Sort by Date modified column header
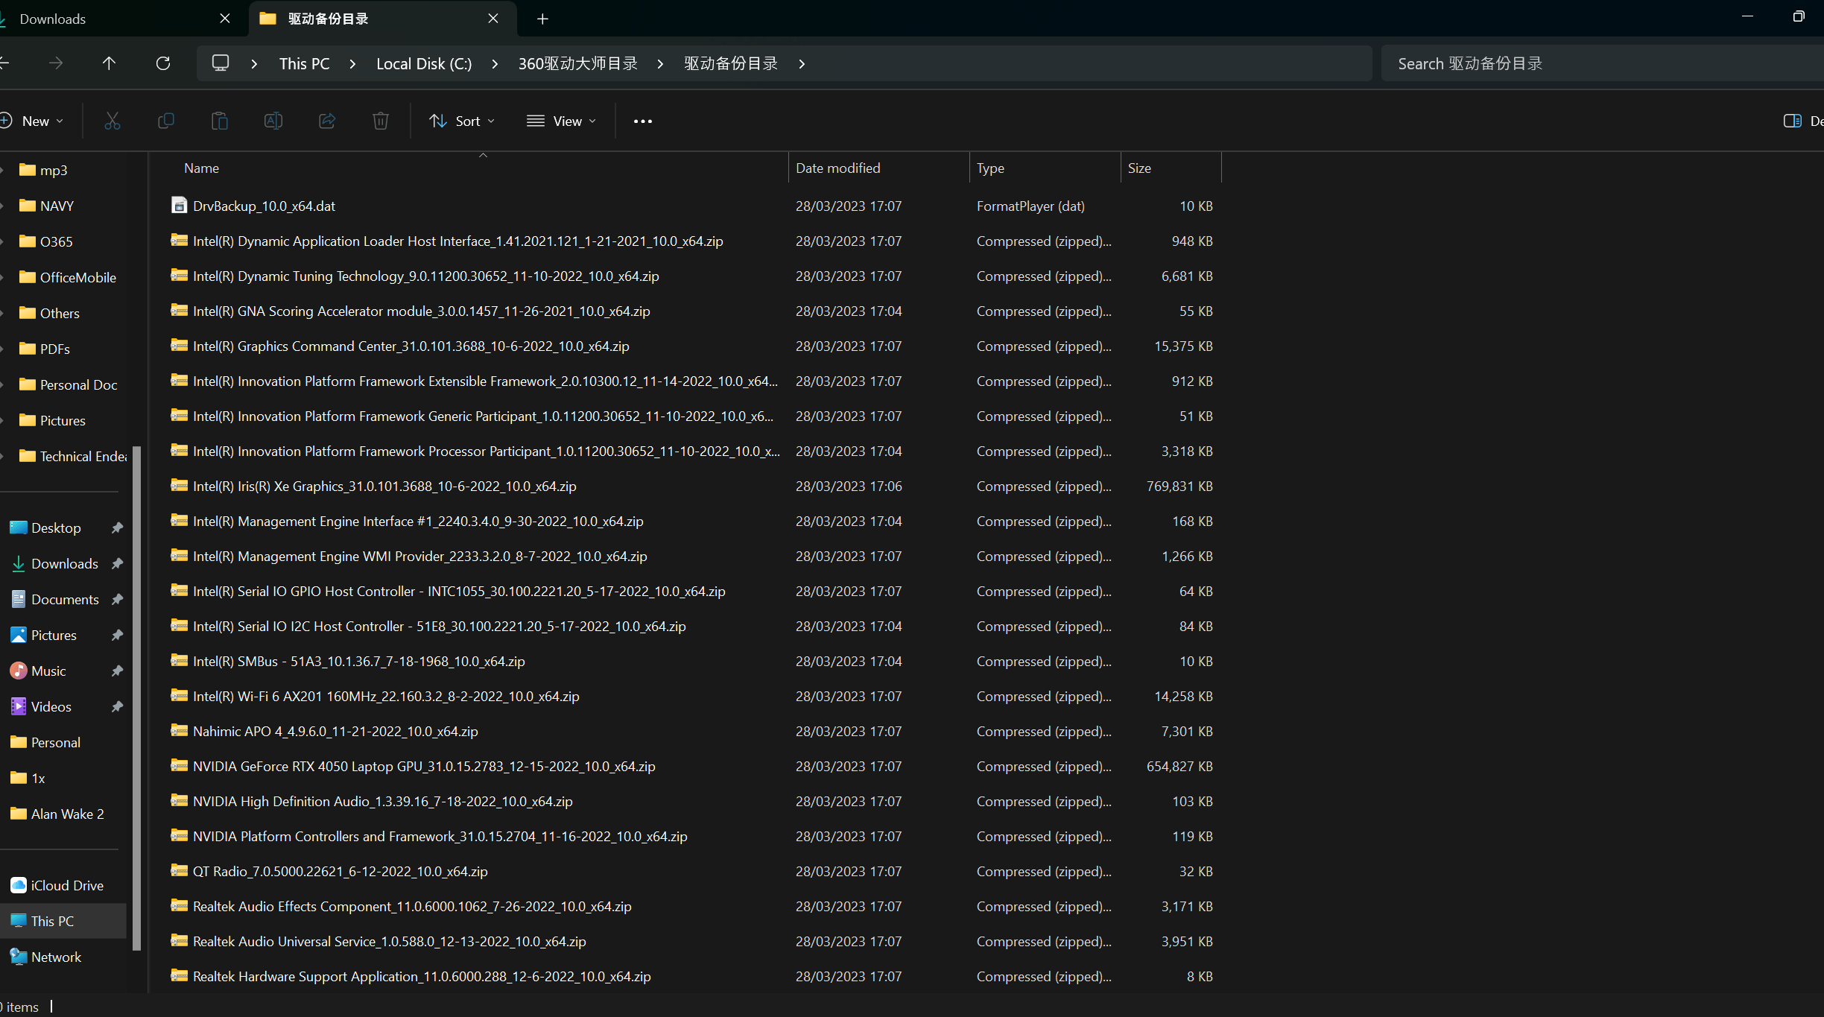This screenshot has height=1017, width=1824. [838, 168]
